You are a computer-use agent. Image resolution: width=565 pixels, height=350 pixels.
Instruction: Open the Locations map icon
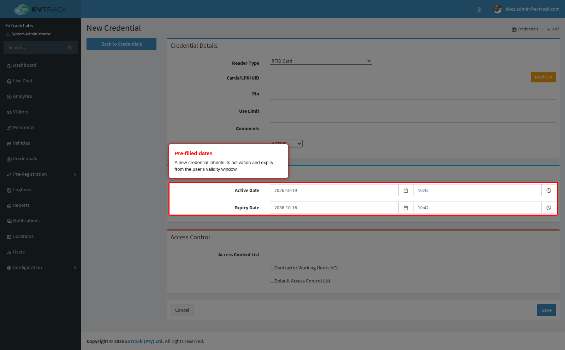pos(9,237)
